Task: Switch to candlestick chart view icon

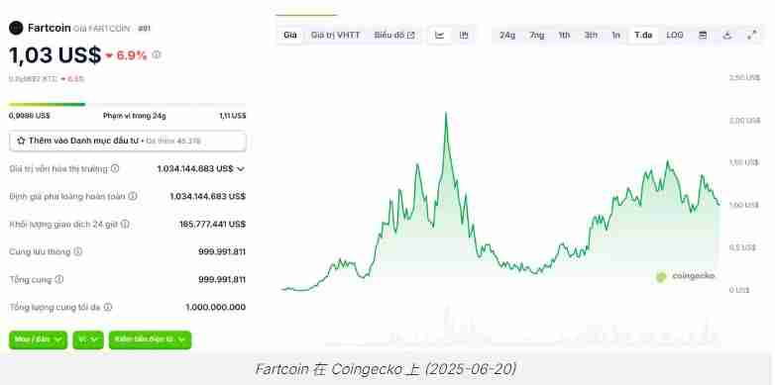Action: pos(464,35)
